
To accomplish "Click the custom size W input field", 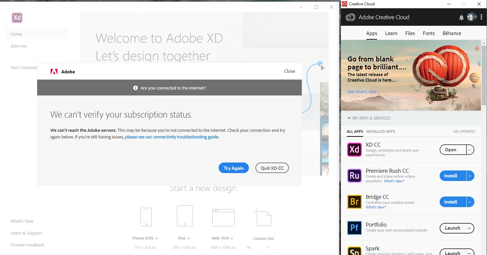I will tap(257, 248).
